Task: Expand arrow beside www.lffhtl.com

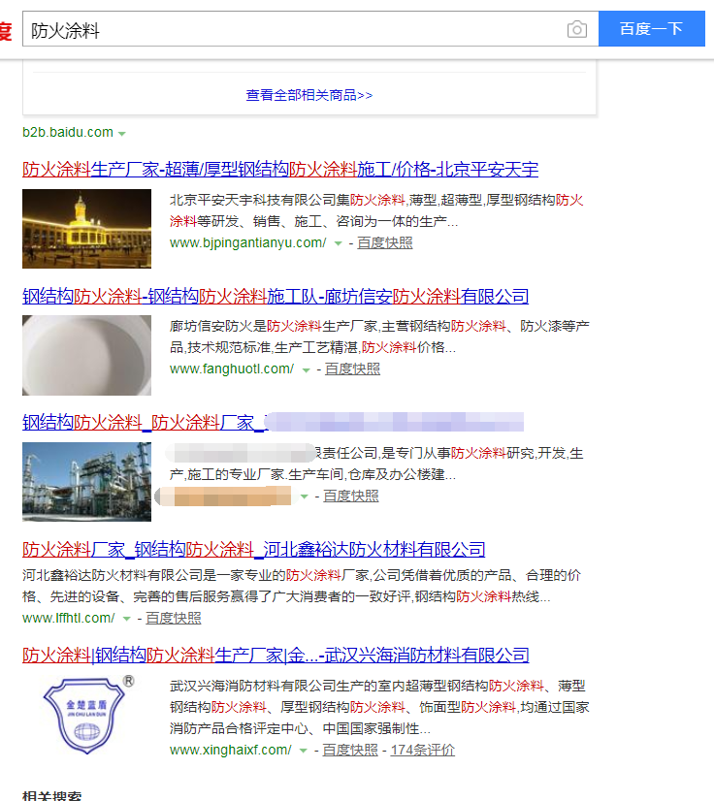Action: pos(127,619)
